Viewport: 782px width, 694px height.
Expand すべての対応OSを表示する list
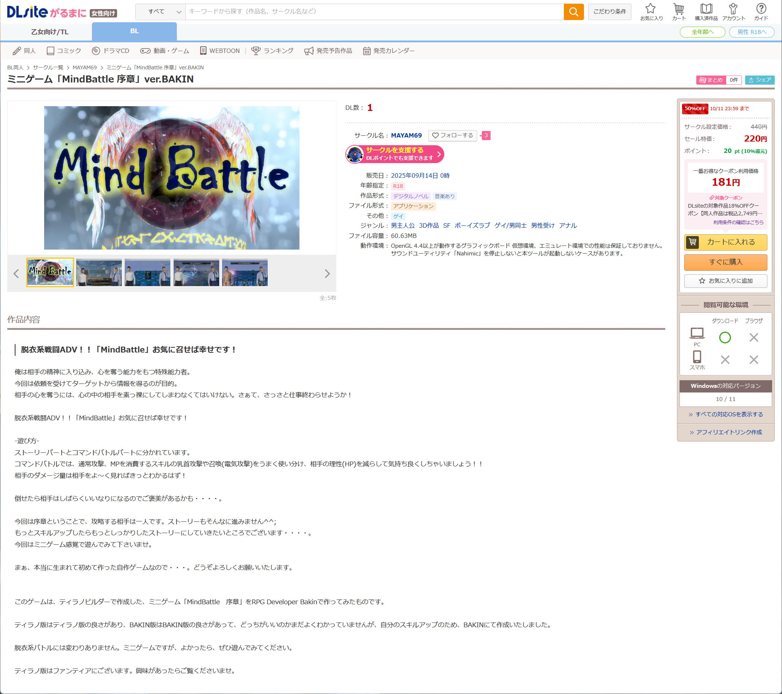(x=725, y=414)
